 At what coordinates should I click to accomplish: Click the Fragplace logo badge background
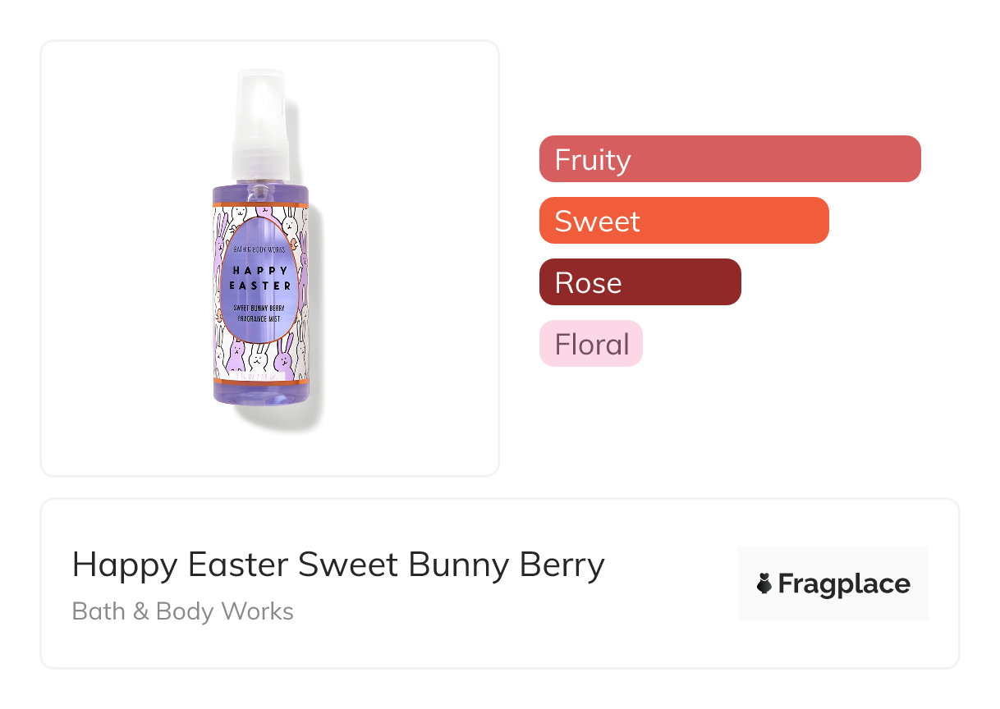tap(833, 558)
